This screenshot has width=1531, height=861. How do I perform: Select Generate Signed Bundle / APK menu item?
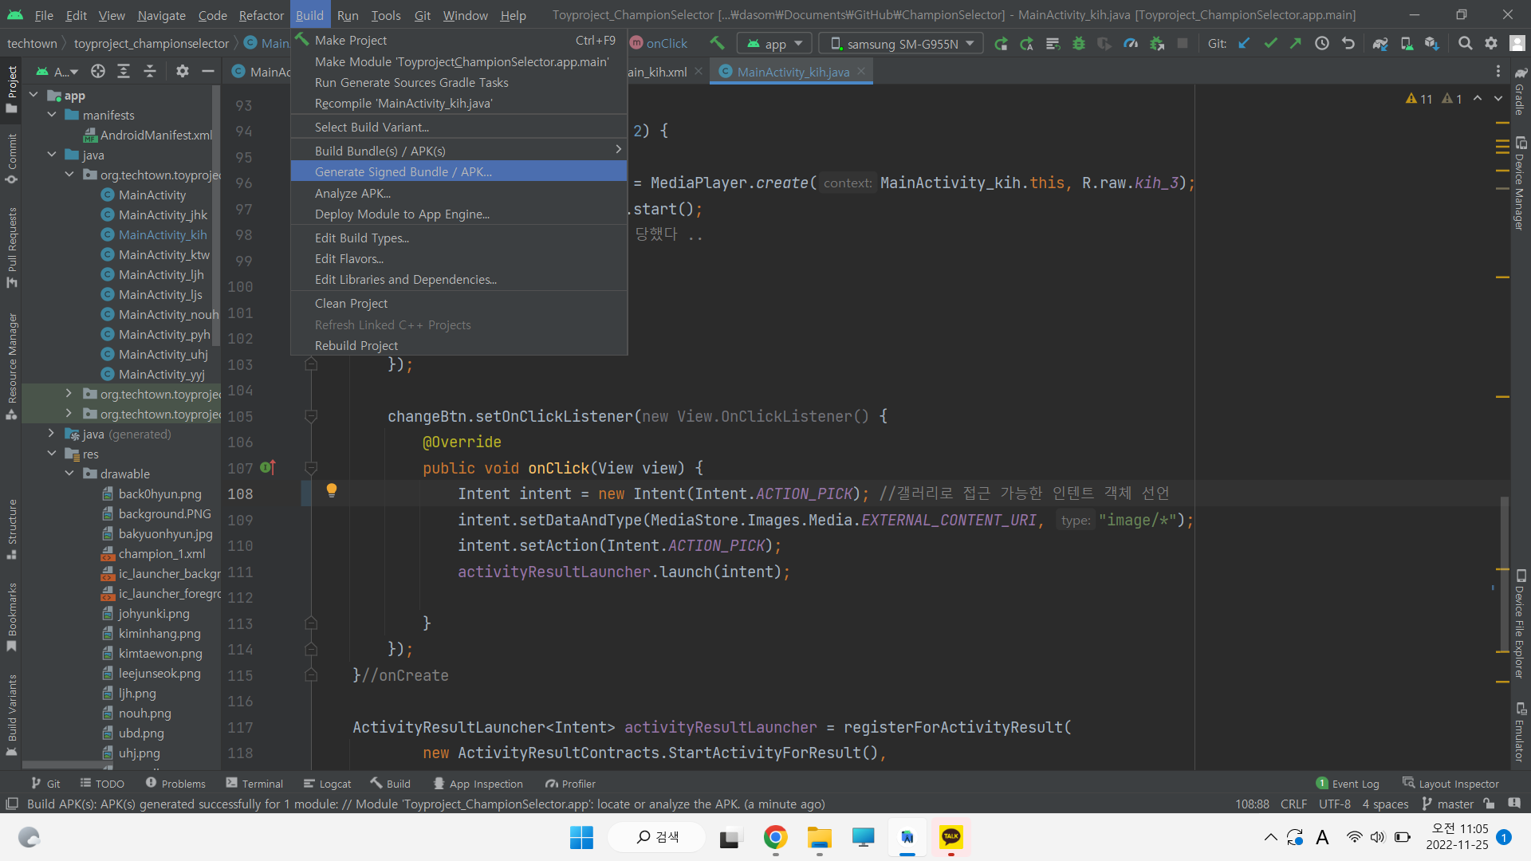tap(459, 171)
